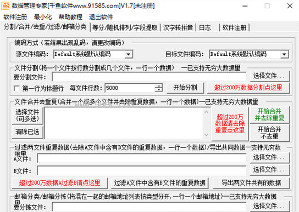This screenshot has width=299, height=212.
Task: Select the 分割/合并/去重/过滤/邮箱分类 tab
Action: (x=45, y=27)
